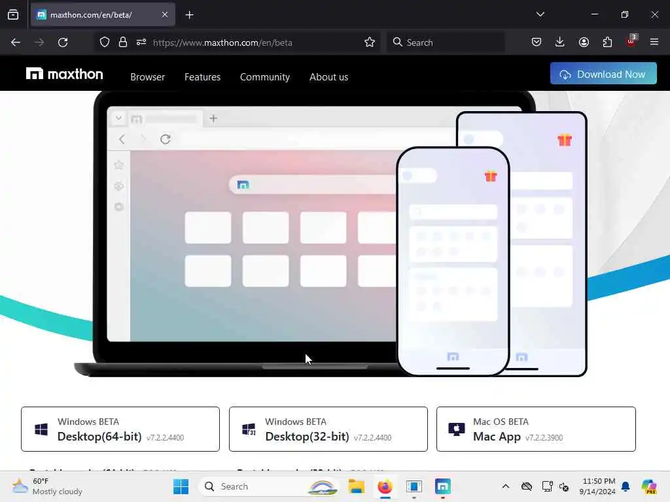Select the maxthon.com/en/beta/ tab
Screen dimensions: 670x502
point(103,14)
